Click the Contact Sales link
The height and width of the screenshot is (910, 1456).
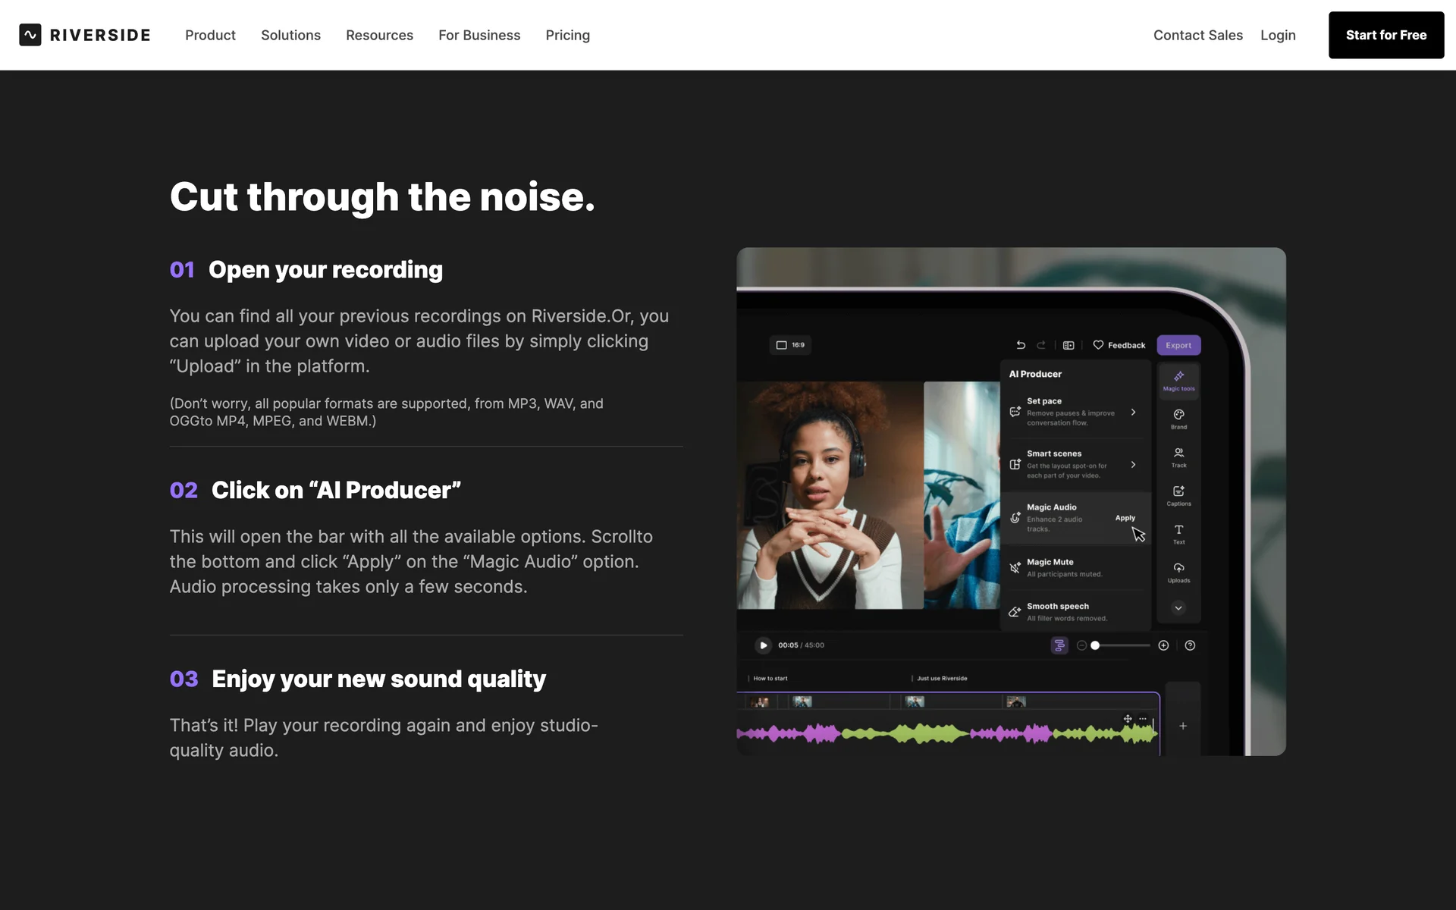[1197, 35]
